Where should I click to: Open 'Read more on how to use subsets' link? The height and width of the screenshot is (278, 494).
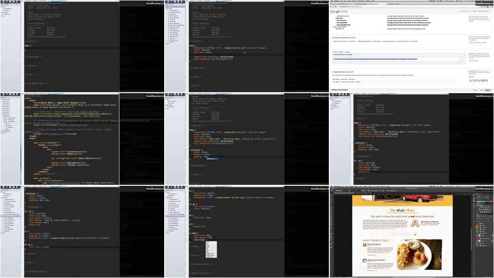pos(478,42)
